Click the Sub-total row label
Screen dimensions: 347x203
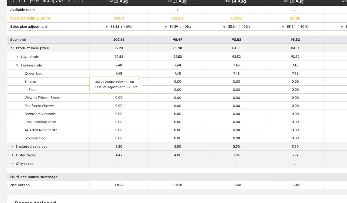[x=18, y=40]
